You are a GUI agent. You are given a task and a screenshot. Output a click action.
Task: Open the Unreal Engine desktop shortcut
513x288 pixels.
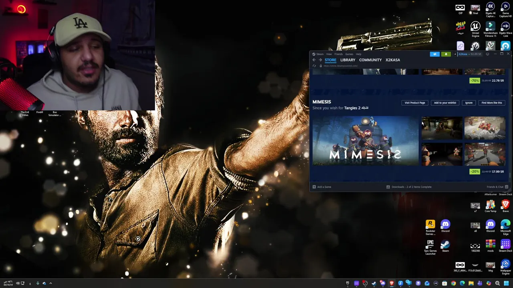[475, 30]
